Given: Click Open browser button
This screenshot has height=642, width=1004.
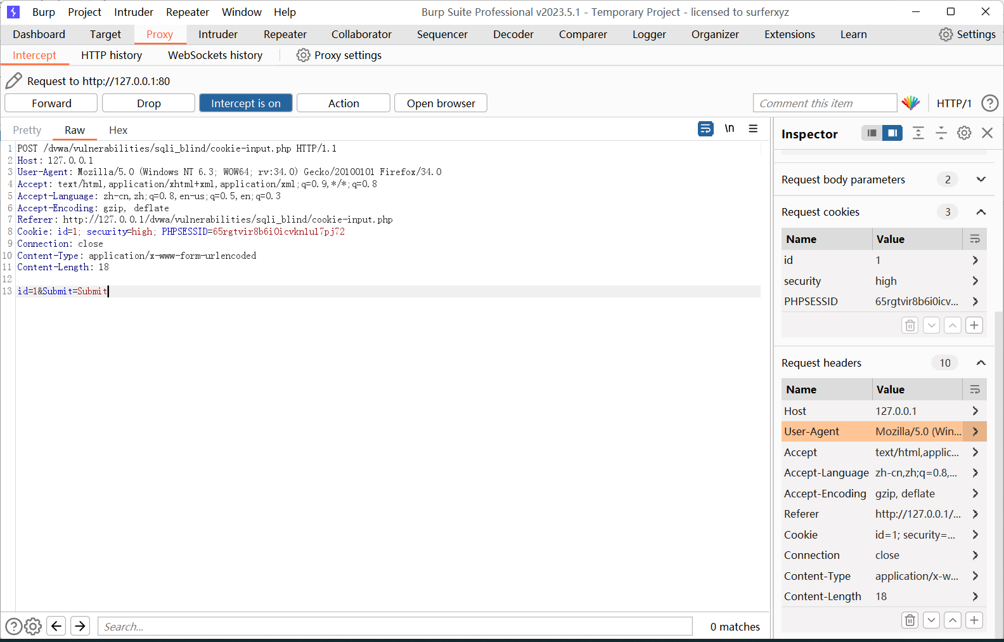Looking at the screenshot, I should (x=441, y=103).
